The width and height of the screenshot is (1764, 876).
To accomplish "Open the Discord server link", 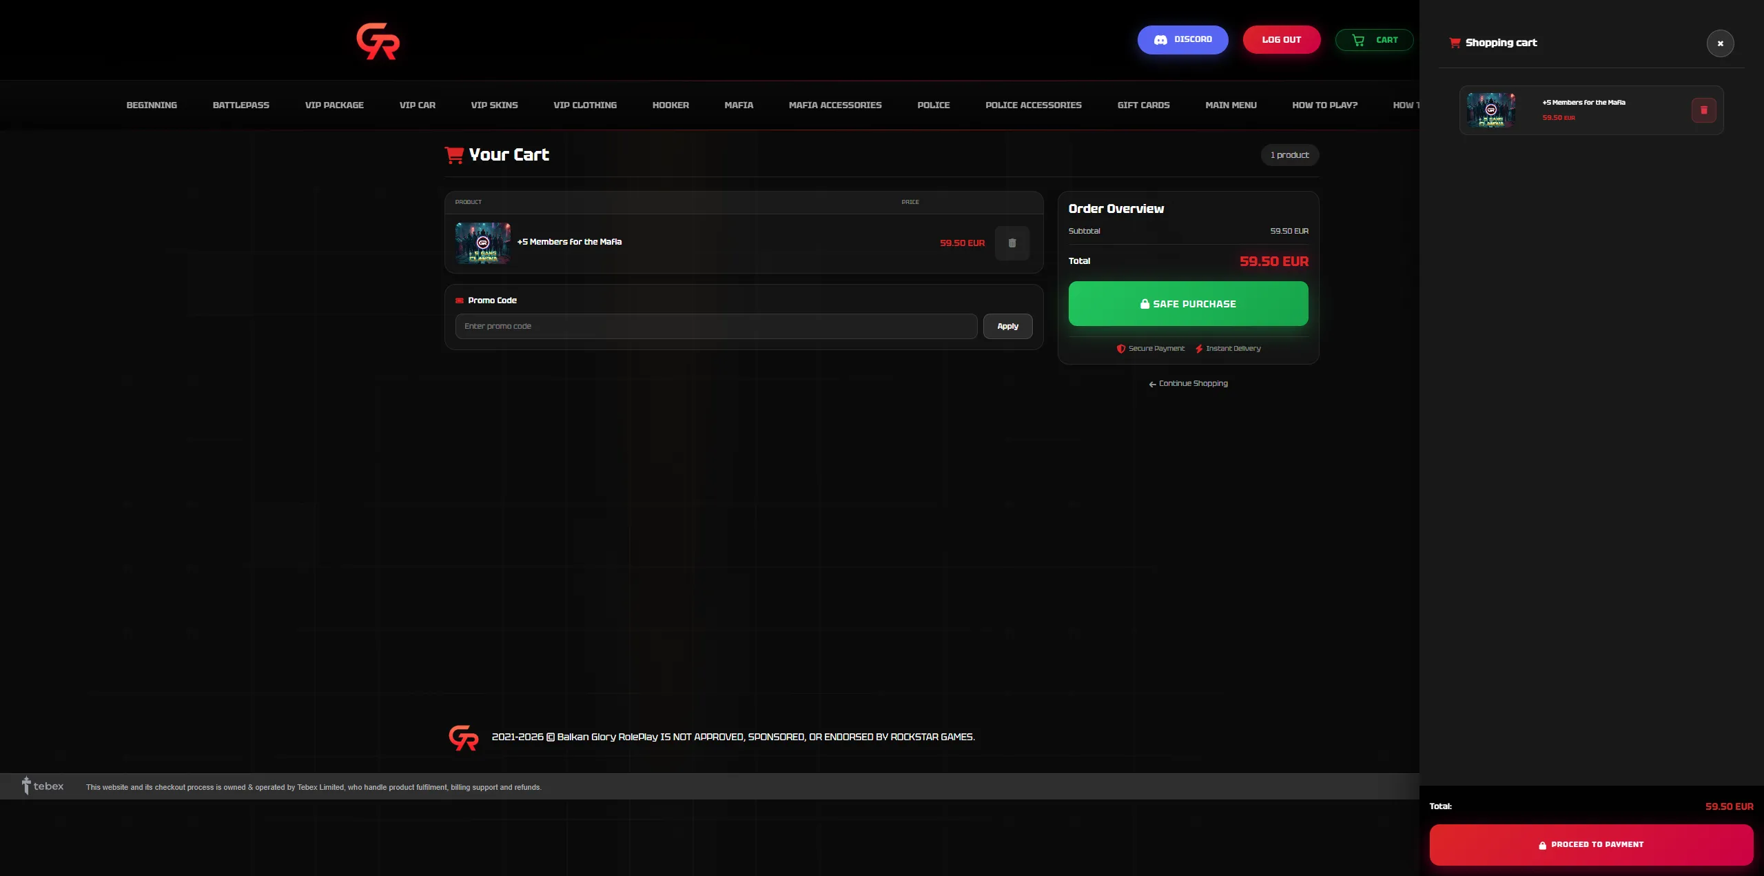I will coord(1182,40).
